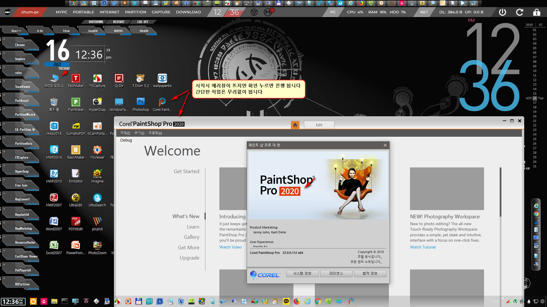The height and width of the screenshot is (307, 547).
Task: Open the recycle bin 휴지통 icon
Action: click(x=54, y=105)
